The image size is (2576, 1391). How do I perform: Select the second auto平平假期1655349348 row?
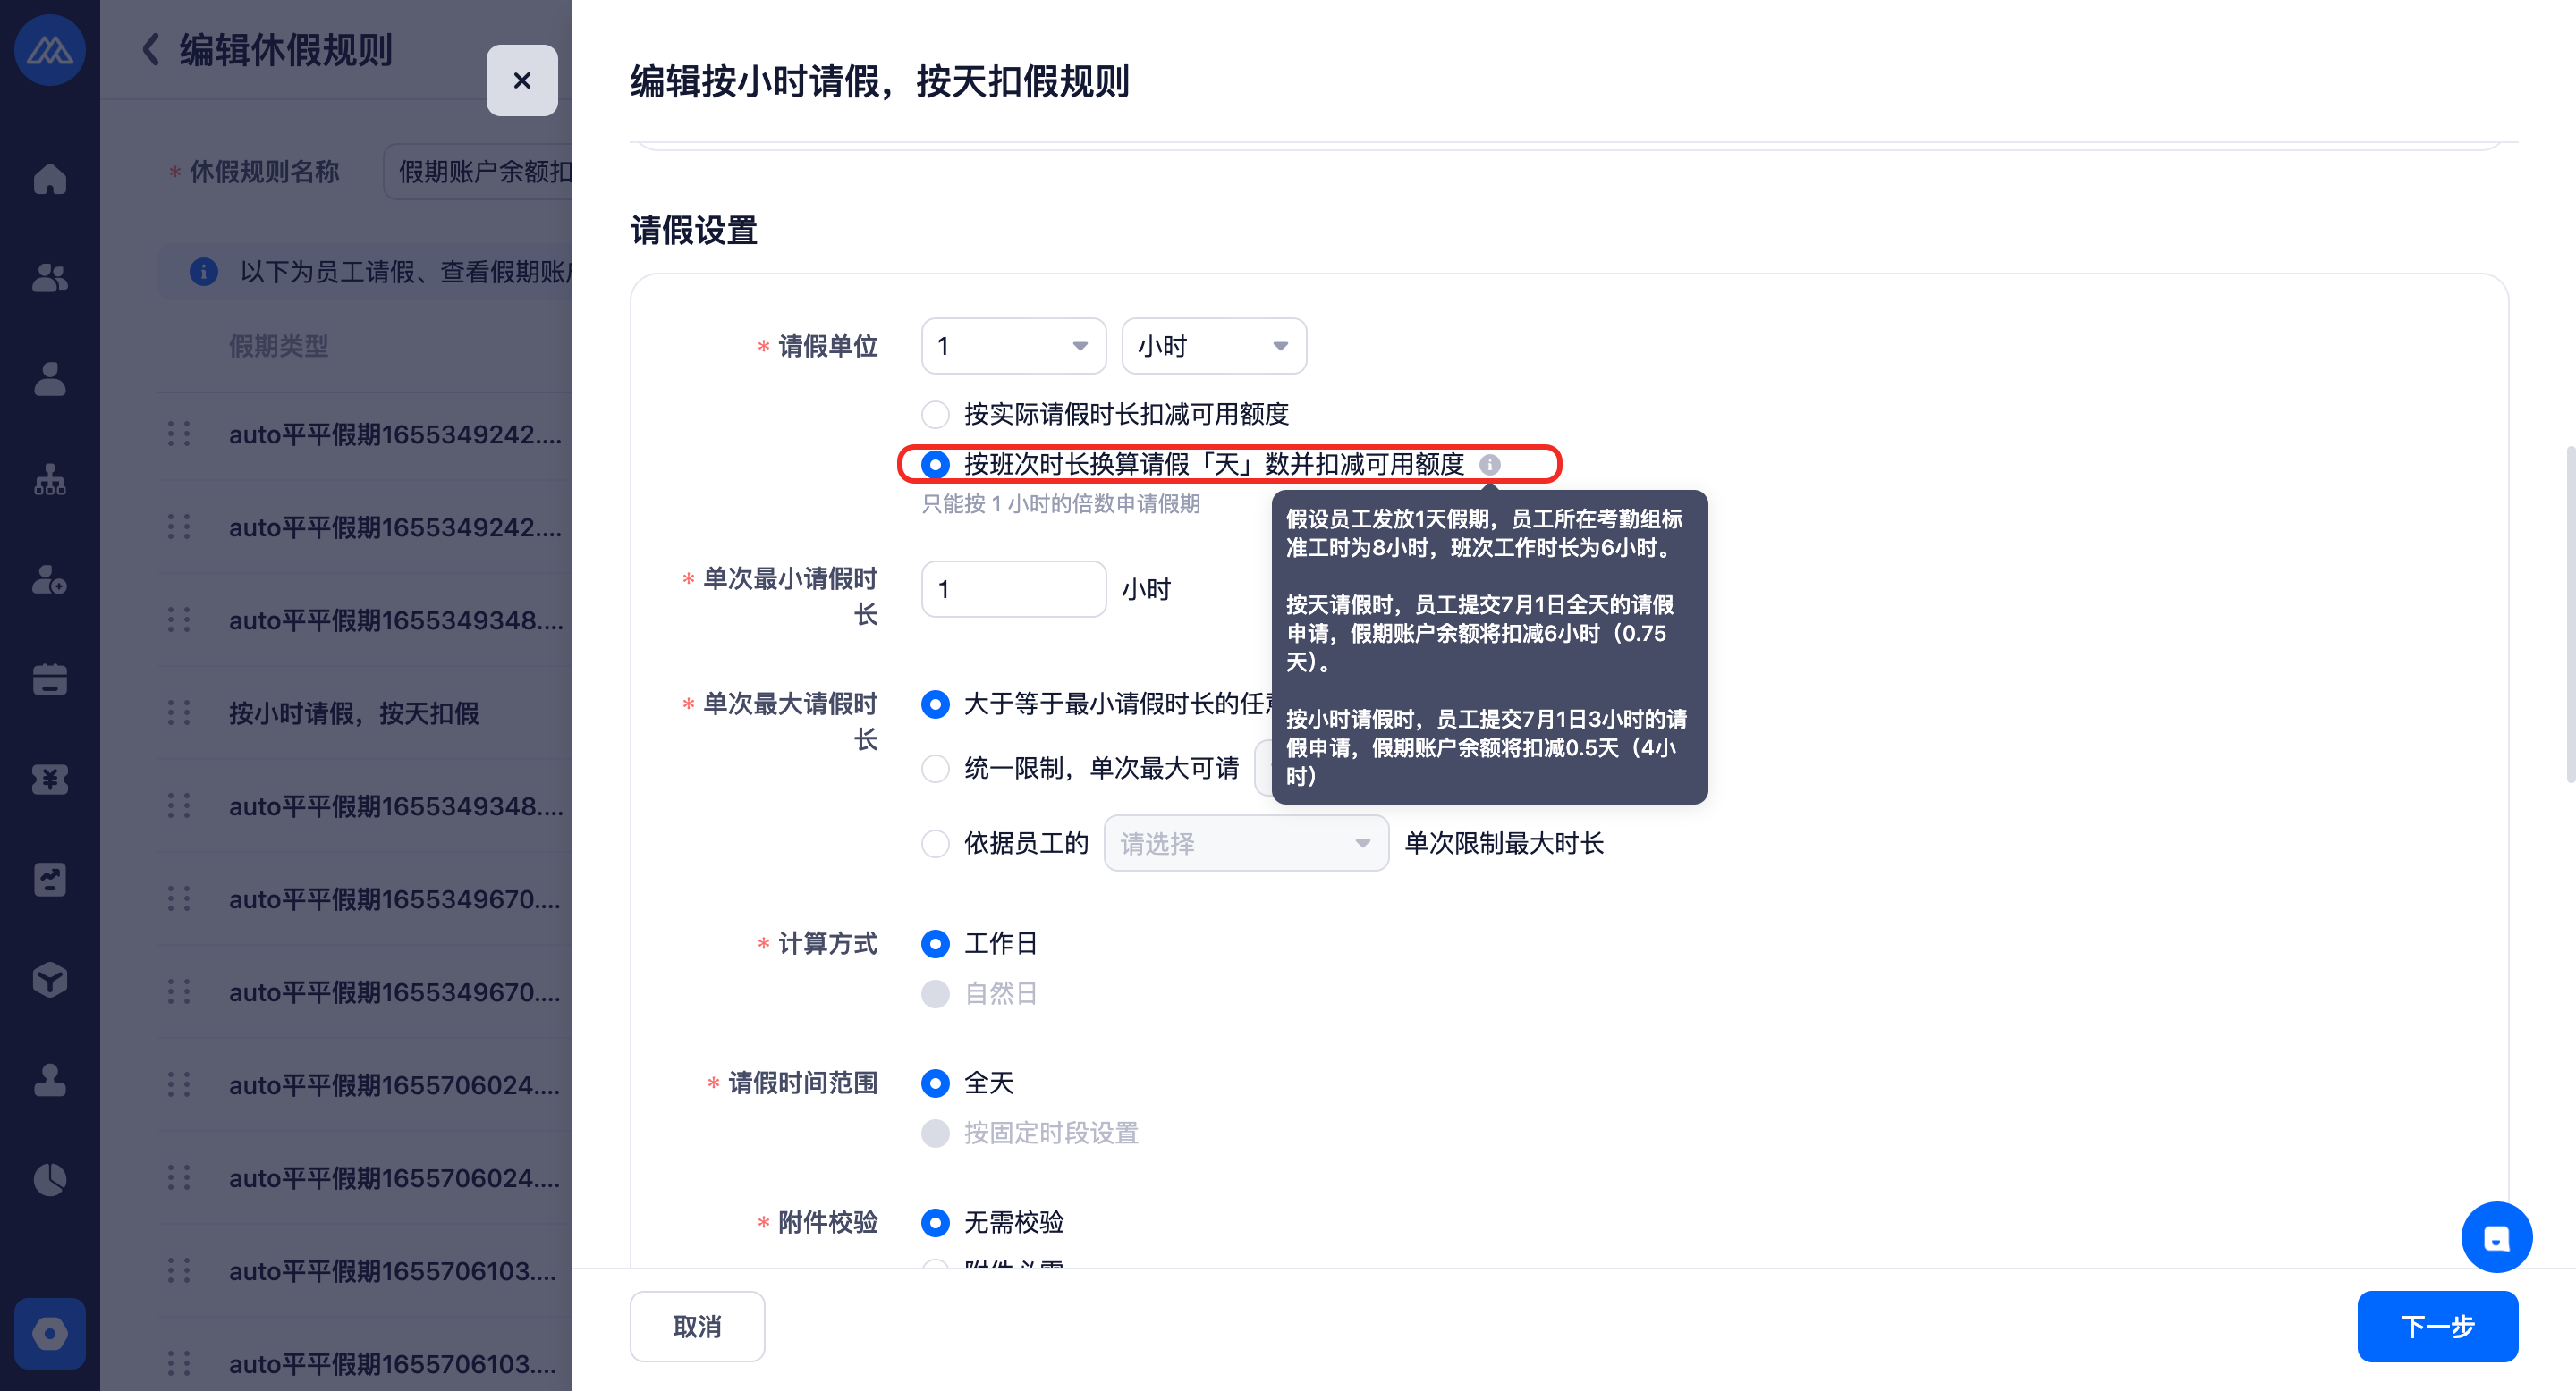[365, 805]
